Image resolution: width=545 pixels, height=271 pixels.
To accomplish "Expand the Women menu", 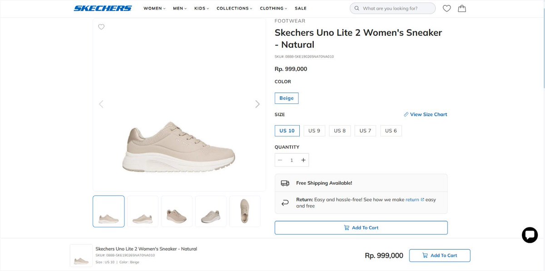I will (154, 8).
